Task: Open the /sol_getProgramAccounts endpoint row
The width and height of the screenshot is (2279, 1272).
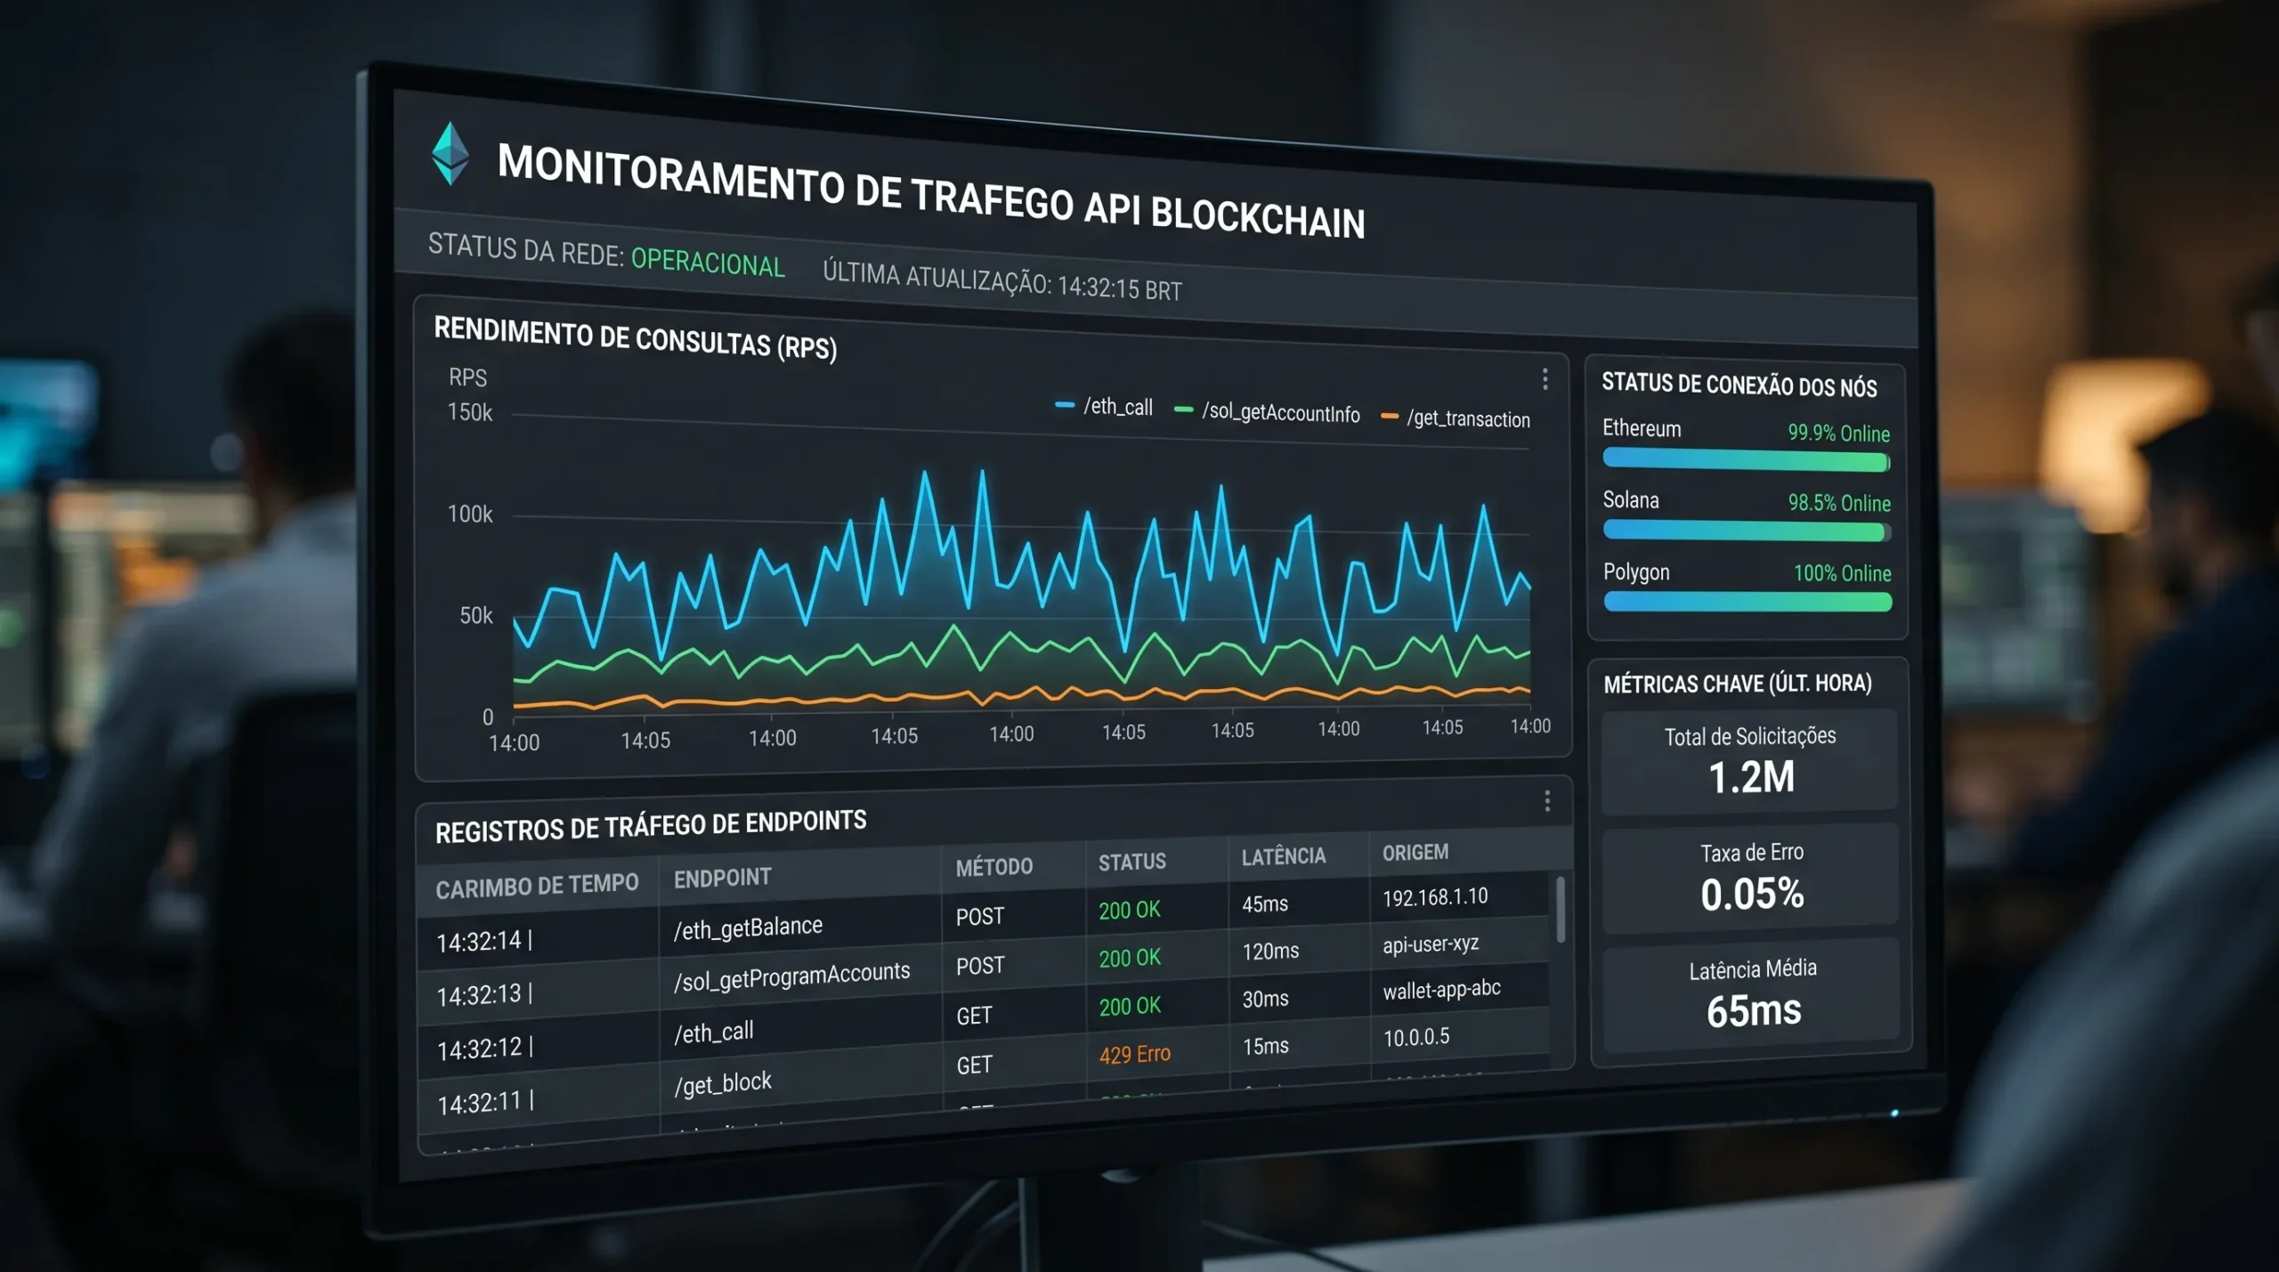Action: tap(984, 970)
